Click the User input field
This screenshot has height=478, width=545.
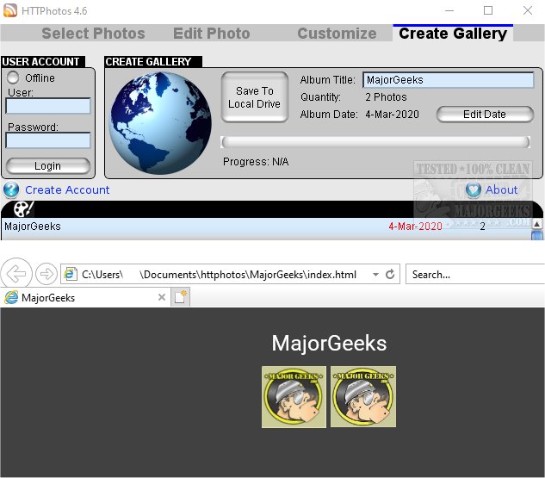[x=48, y=106]
